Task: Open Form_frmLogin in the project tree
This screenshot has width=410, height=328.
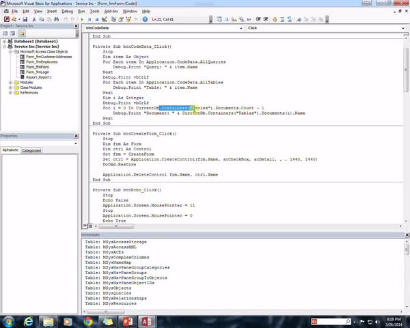Action: coord(38,72)
